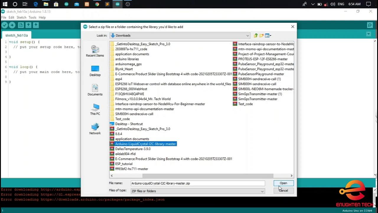
Task: Select SimGpsTransmitter-master (1) zip file
Action: pos(258,94)
